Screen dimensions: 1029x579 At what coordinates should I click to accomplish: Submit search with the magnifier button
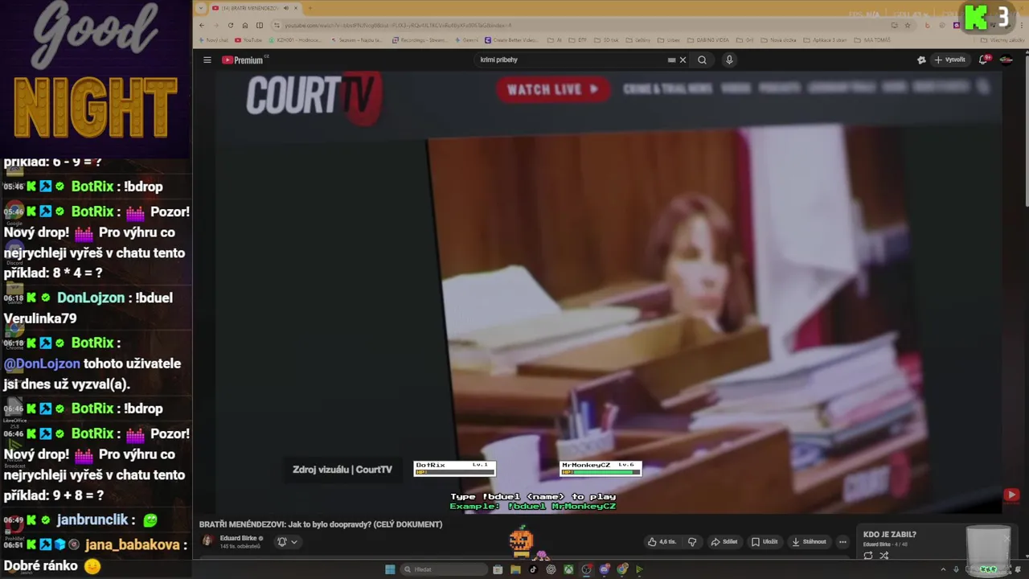coord(702,60)
